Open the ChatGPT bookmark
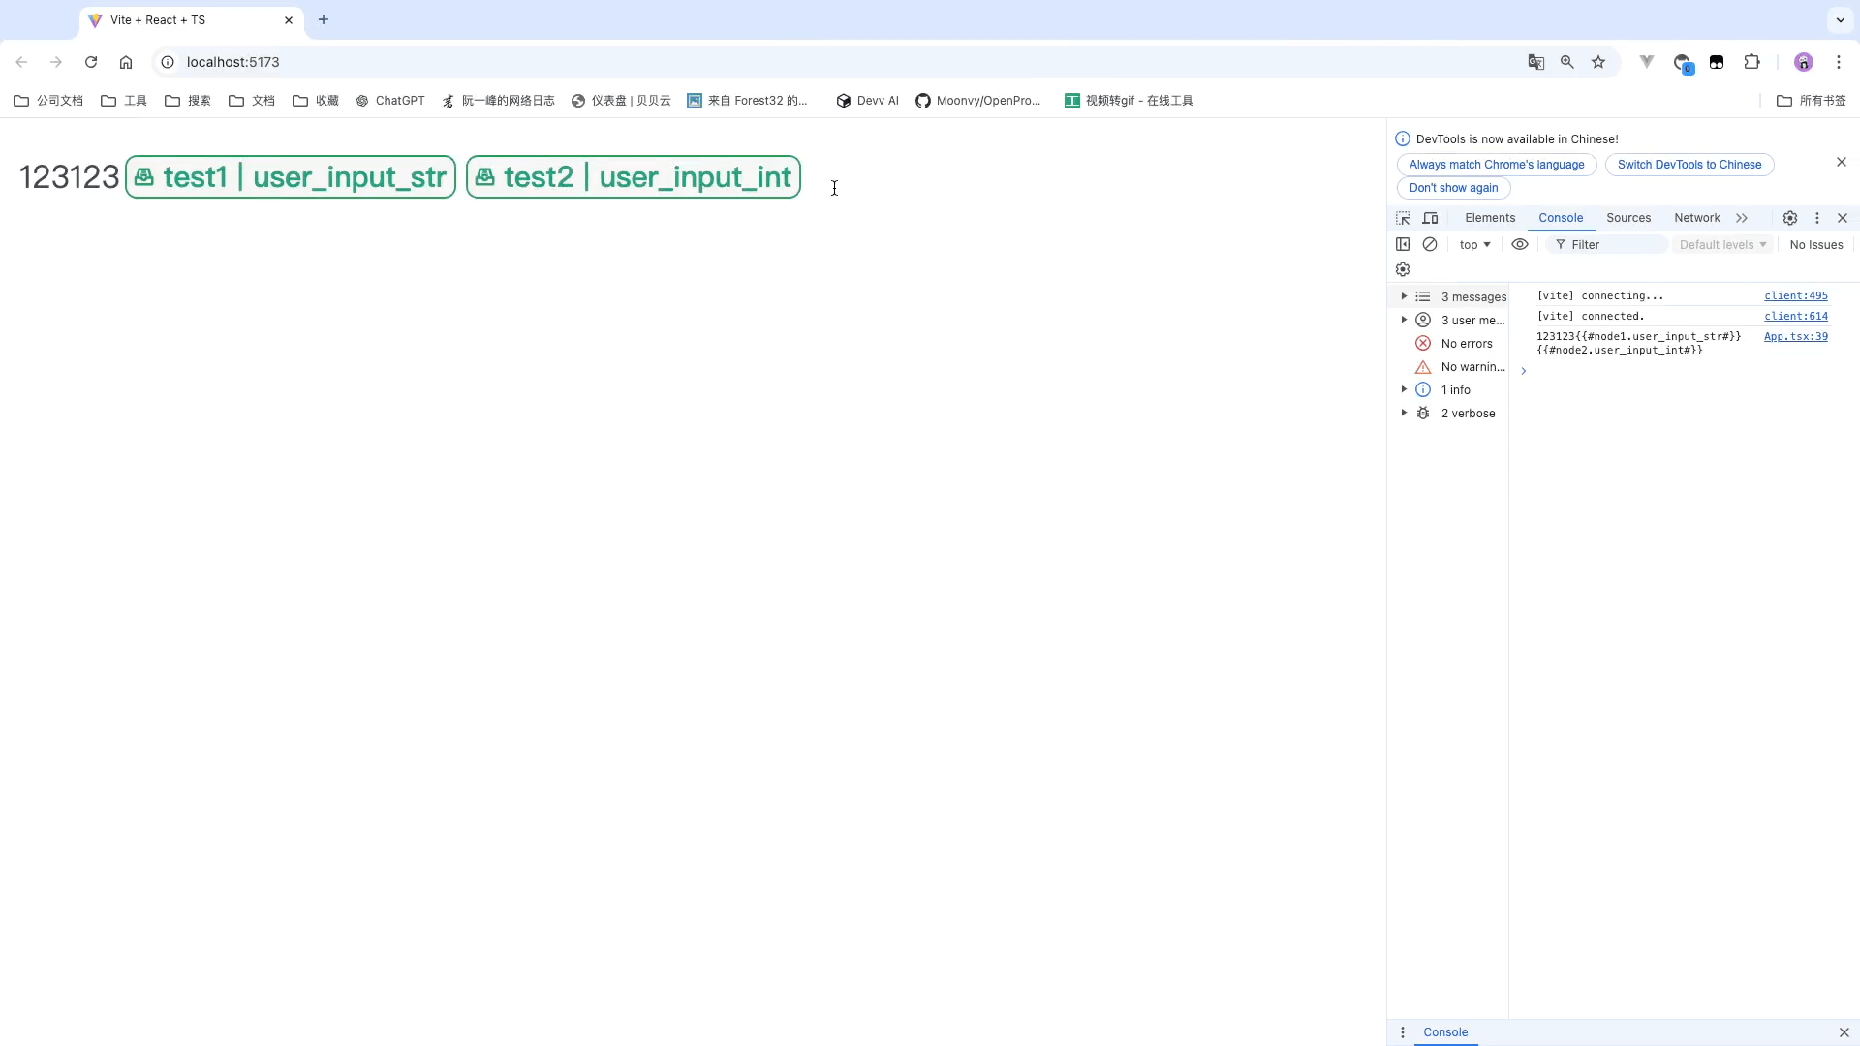Screen dimensions: 1860x1046 (x=390, y=100)
